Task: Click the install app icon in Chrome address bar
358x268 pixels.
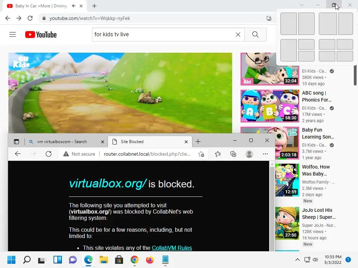Action: point(269,18)
